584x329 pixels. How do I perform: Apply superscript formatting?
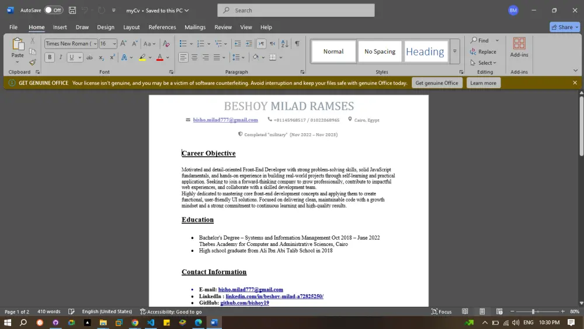click(x=112, y=57)
